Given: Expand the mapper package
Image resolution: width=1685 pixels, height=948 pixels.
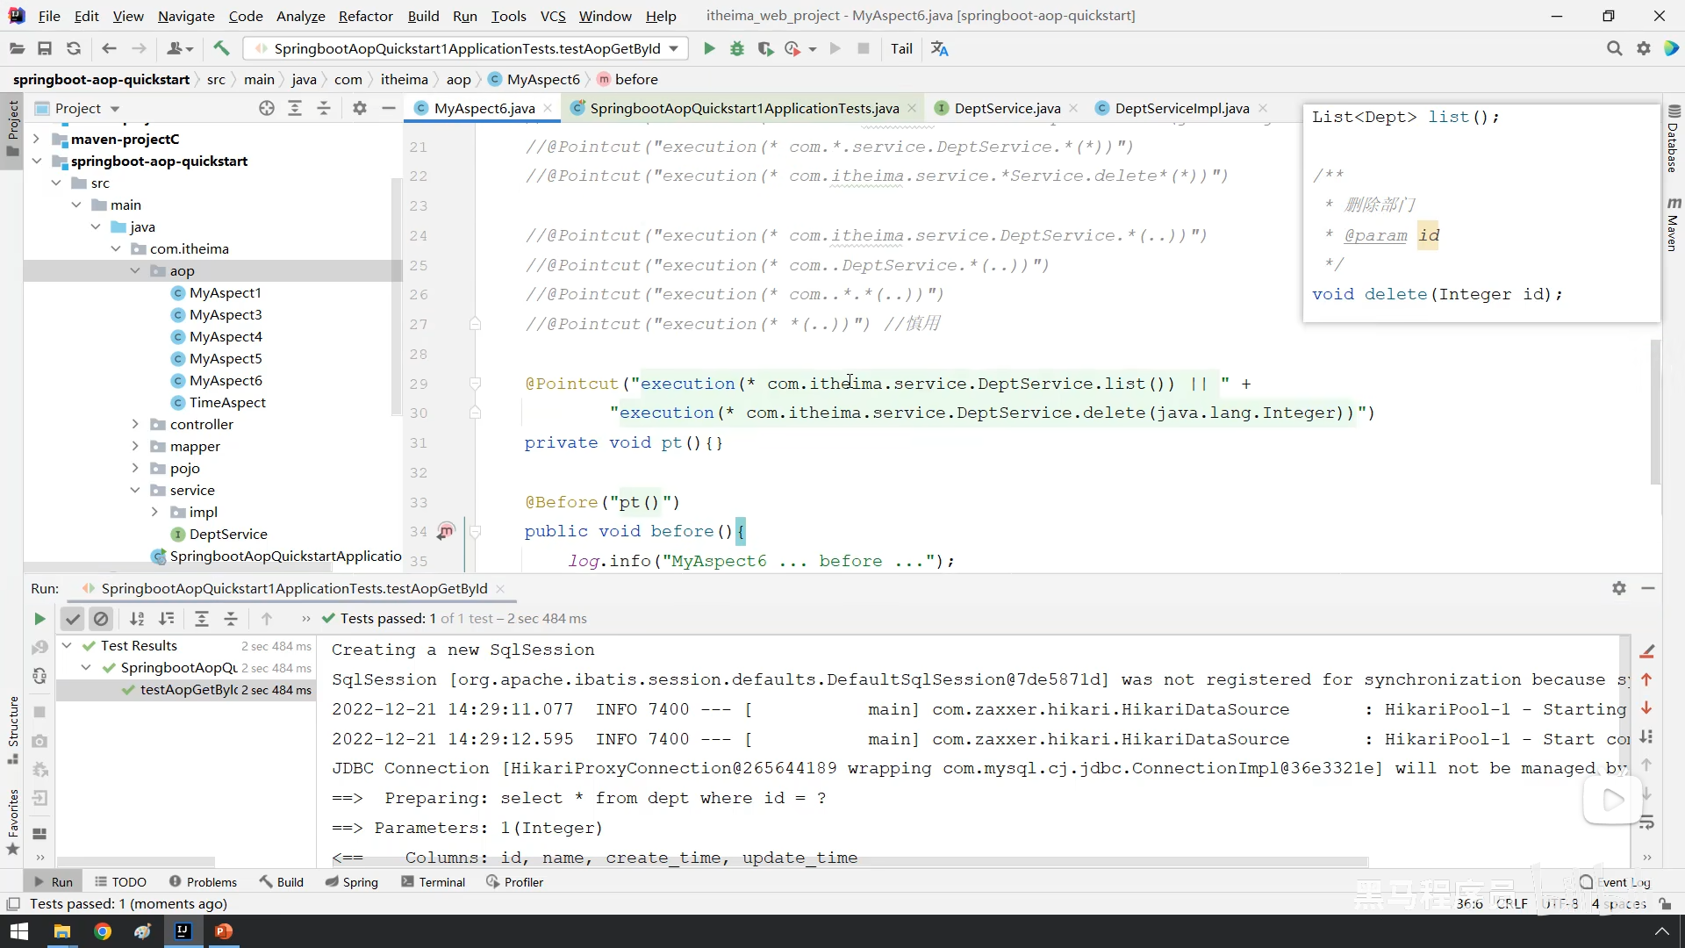Looking at the screenshot, I should (x=135, y=446).
